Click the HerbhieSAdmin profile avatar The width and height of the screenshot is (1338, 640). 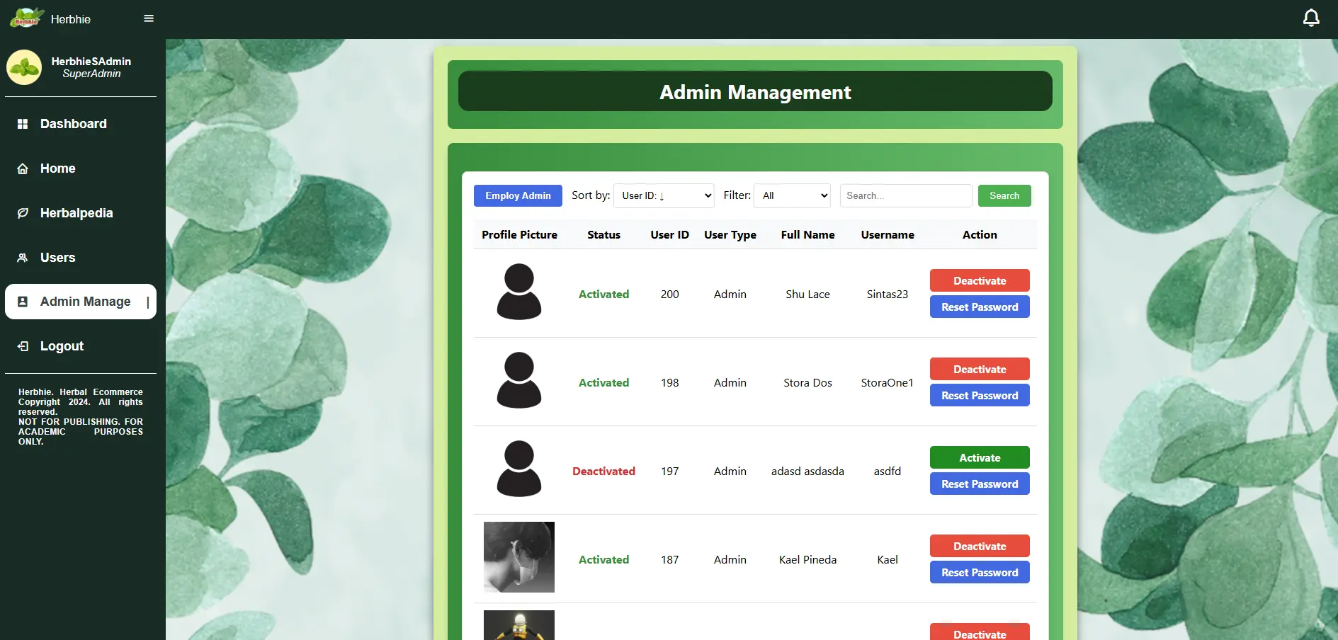(x=24, y=67)
